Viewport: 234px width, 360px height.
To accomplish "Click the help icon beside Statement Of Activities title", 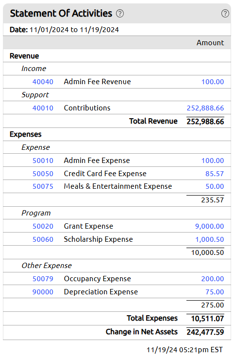I will pyautogui.click(x=119, y=14).
